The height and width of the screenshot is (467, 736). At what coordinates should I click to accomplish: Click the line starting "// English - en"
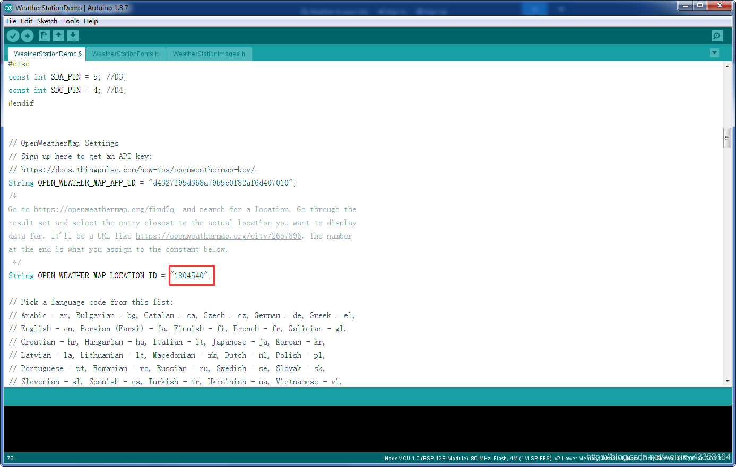[x=178, y=329]
